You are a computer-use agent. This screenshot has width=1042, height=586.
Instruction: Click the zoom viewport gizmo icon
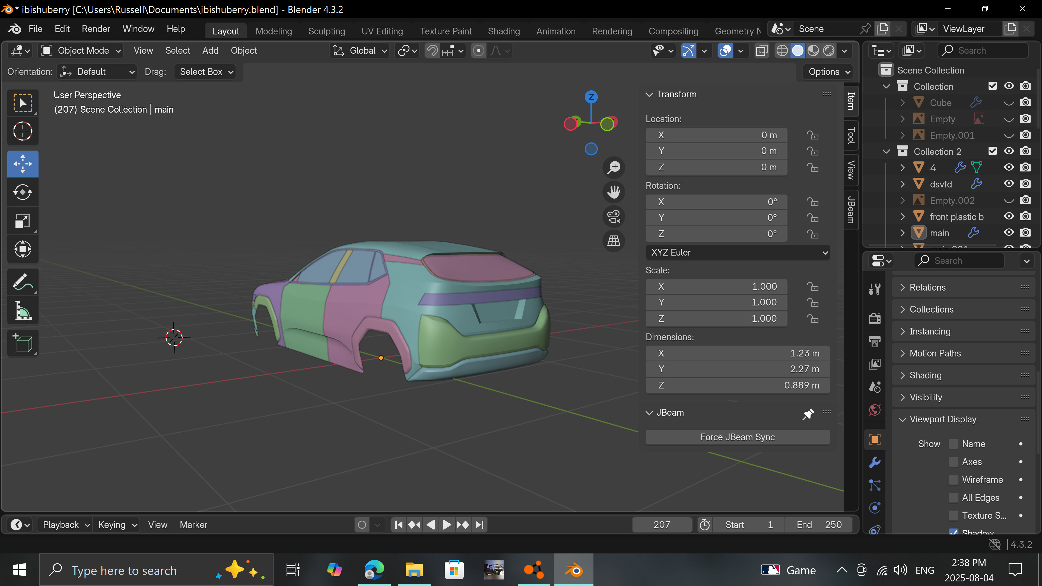(x=614, y=167)
